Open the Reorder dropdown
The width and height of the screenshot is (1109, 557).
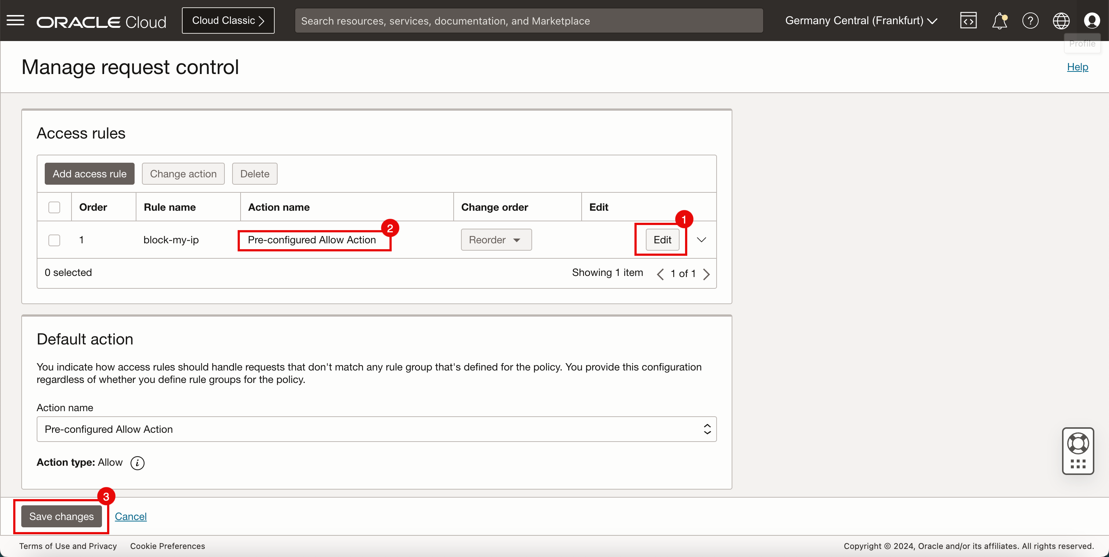496,240
